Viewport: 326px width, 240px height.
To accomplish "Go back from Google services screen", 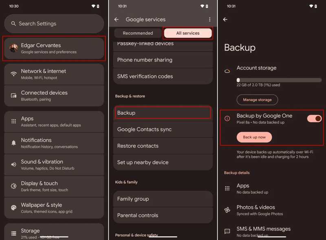I will tap(117, 20).
